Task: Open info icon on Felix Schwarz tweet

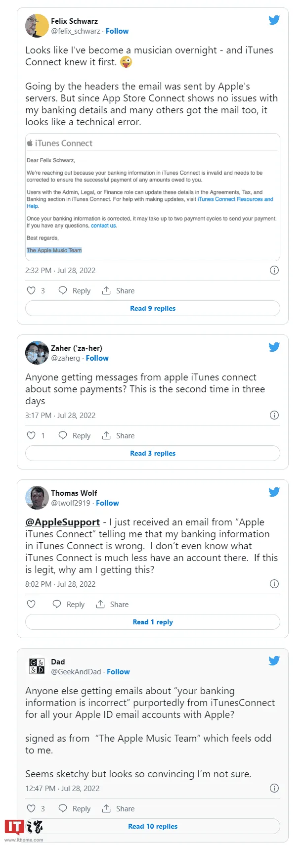Action: tap(274, 270)
